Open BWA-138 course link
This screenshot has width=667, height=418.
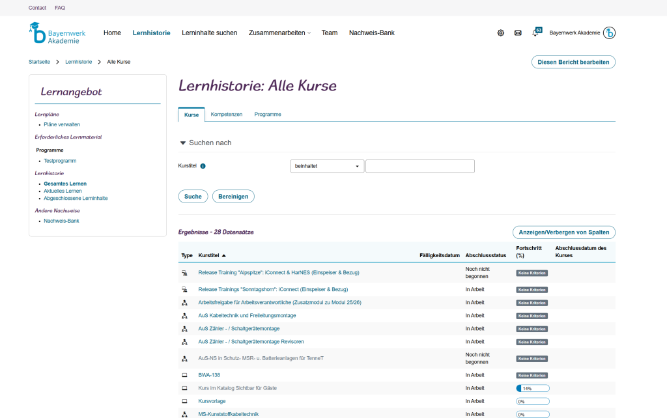(209, 375)
